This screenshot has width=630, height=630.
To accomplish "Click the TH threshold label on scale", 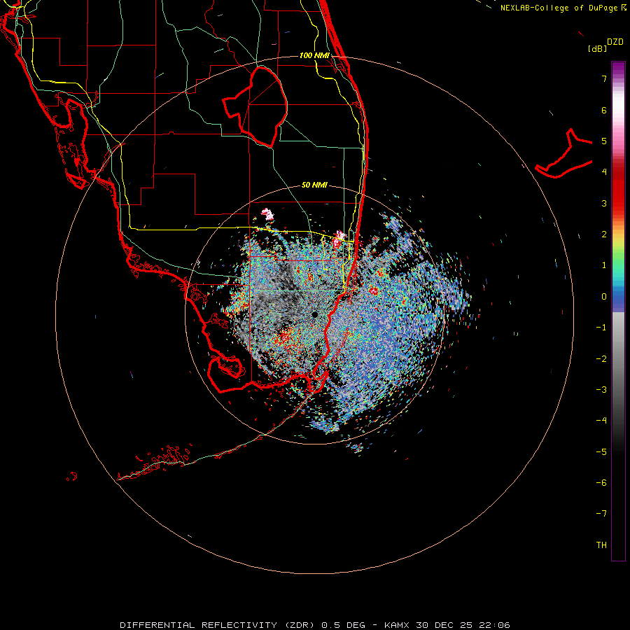I will pyautogui.click(x=601, y=545).
